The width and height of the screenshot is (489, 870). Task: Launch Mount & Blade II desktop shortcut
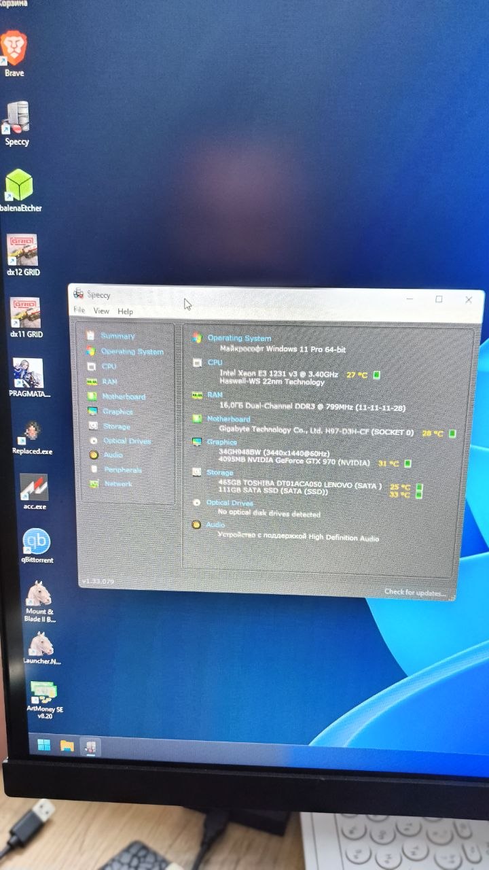click(39, 602)
